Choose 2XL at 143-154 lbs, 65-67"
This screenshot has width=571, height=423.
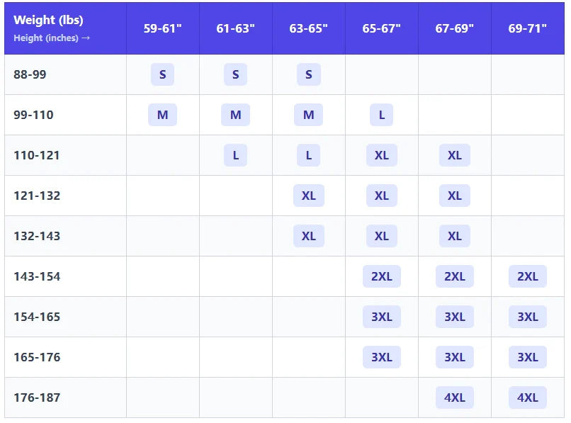tap(381, 276)
